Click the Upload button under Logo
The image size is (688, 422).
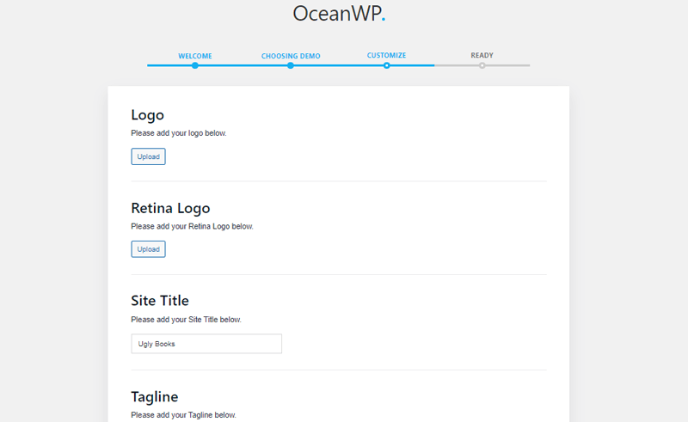click(148, 156)
